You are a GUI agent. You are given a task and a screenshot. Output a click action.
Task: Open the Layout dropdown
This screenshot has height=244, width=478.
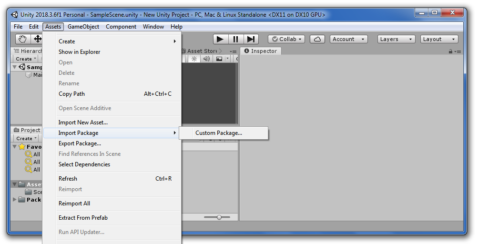click(x=439, y=39)
